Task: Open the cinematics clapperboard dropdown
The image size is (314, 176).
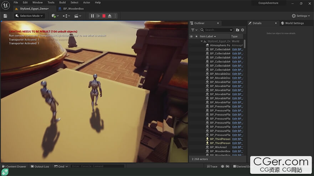Action: pos(77,16)
